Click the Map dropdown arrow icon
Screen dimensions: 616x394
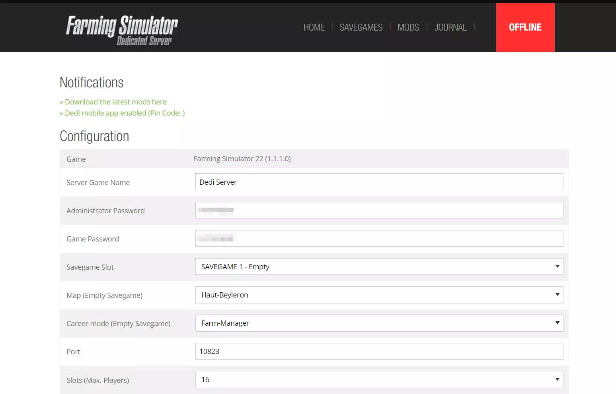[557, 295]
